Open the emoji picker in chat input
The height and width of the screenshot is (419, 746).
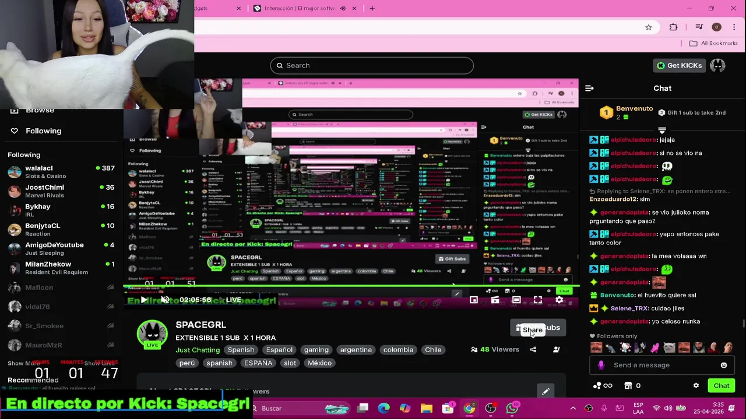[724, 365]
